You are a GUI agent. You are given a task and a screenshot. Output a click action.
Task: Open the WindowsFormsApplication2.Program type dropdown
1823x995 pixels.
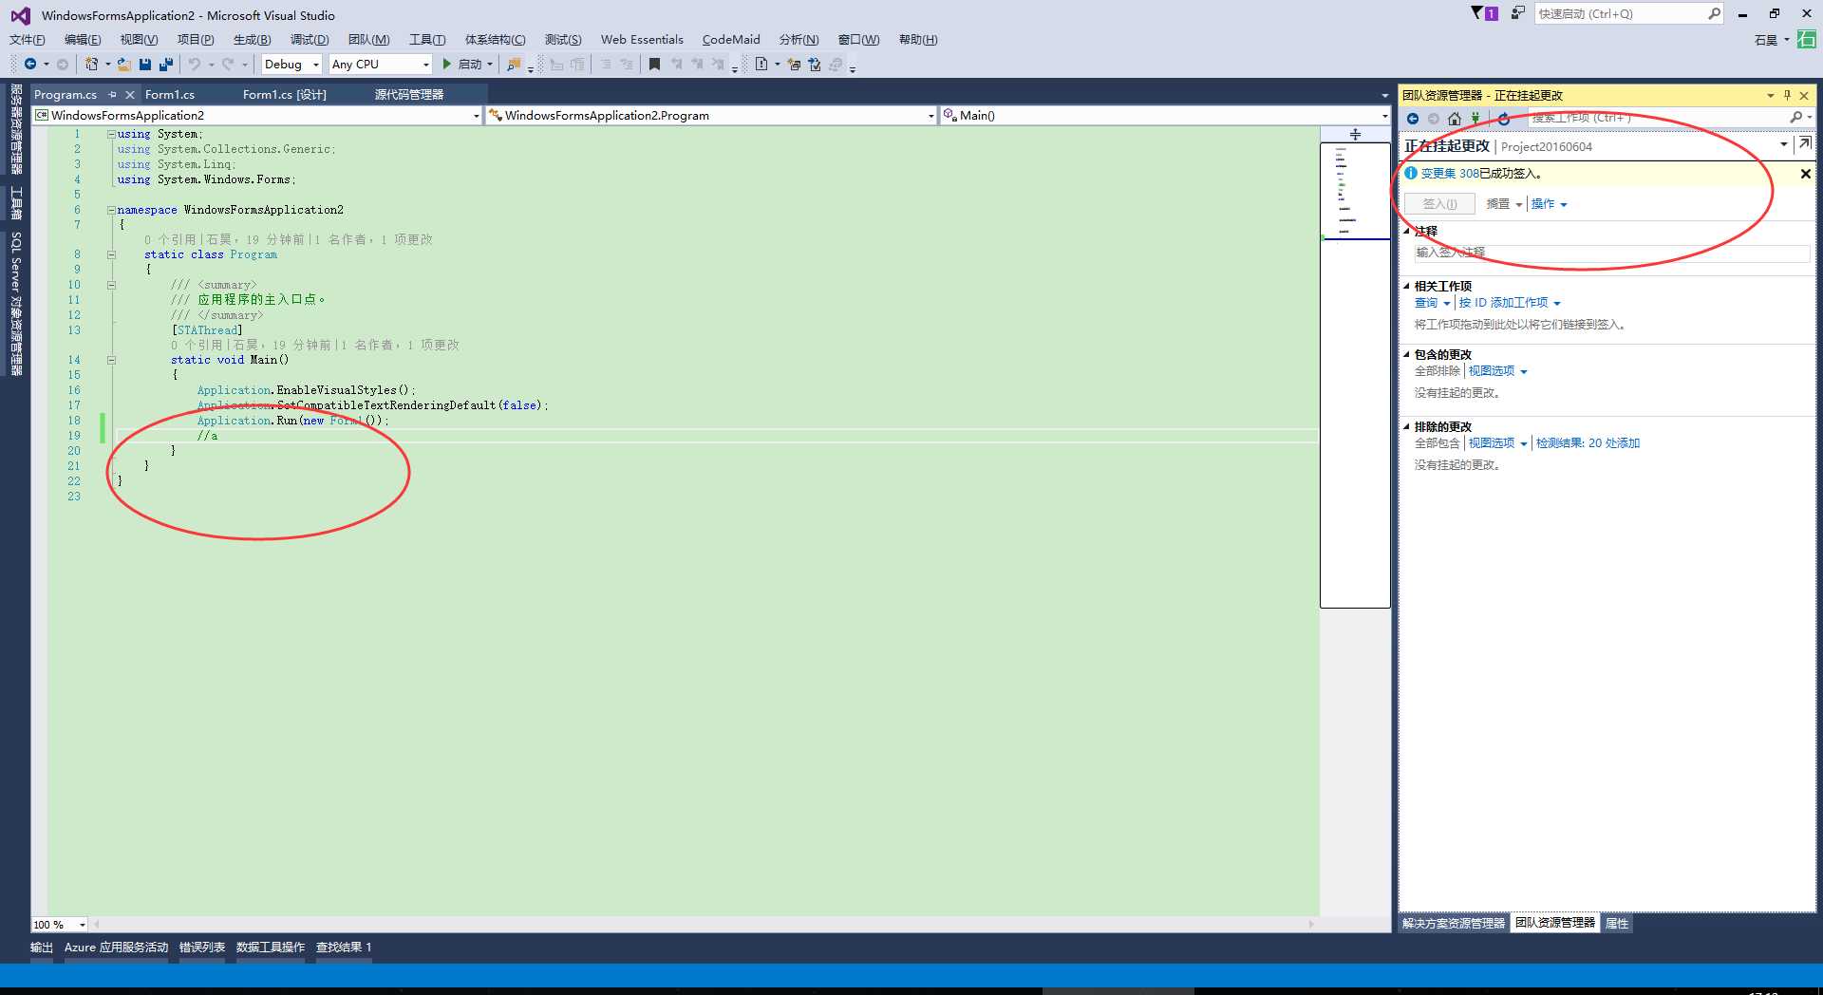coord(711,115)
